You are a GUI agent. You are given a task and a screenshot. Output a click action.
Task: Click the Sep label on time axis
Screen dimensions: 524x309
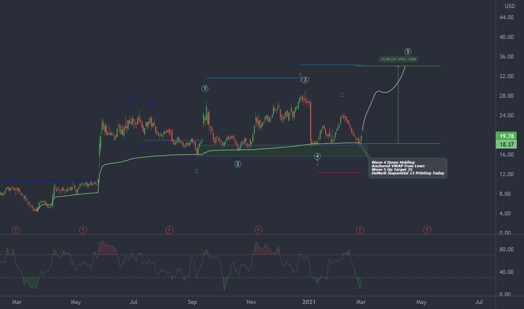pyautogui.click(x=192, y=302)
